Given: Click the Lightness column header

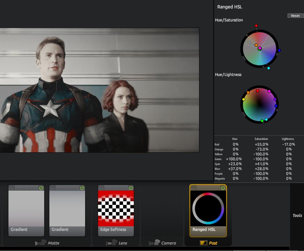Looking at the screenshot, I should pos(288,139).
